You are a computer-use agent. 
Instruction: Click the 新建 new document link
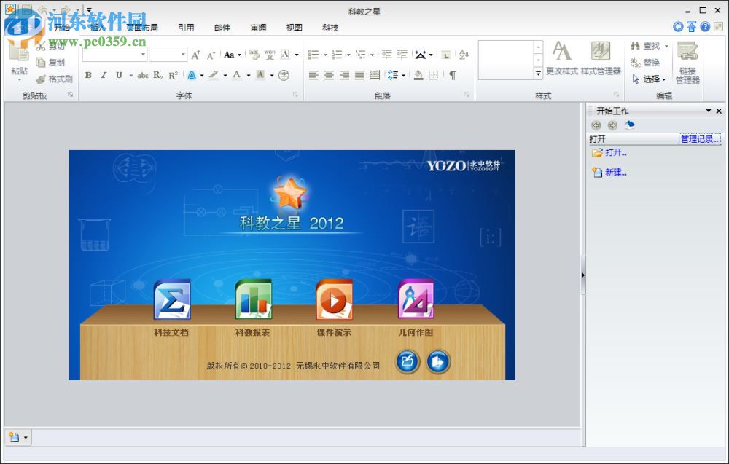pos(615,173)
